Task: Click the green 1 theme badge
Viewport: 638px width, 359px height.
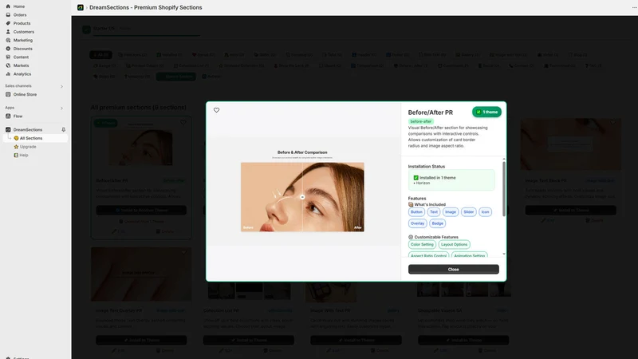Action: (x=486, y=112)
